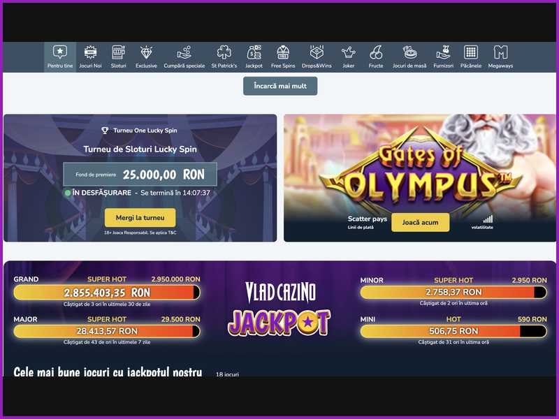
Task: Select the Fructe cherries icon
Action: pos(375,52)
